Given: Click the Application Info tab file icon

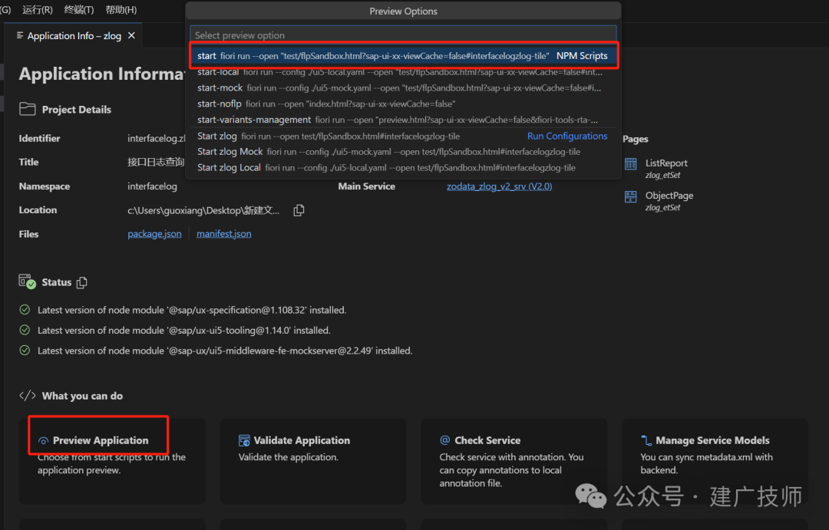Looking at the screenshot, I should tap(20, 35).
